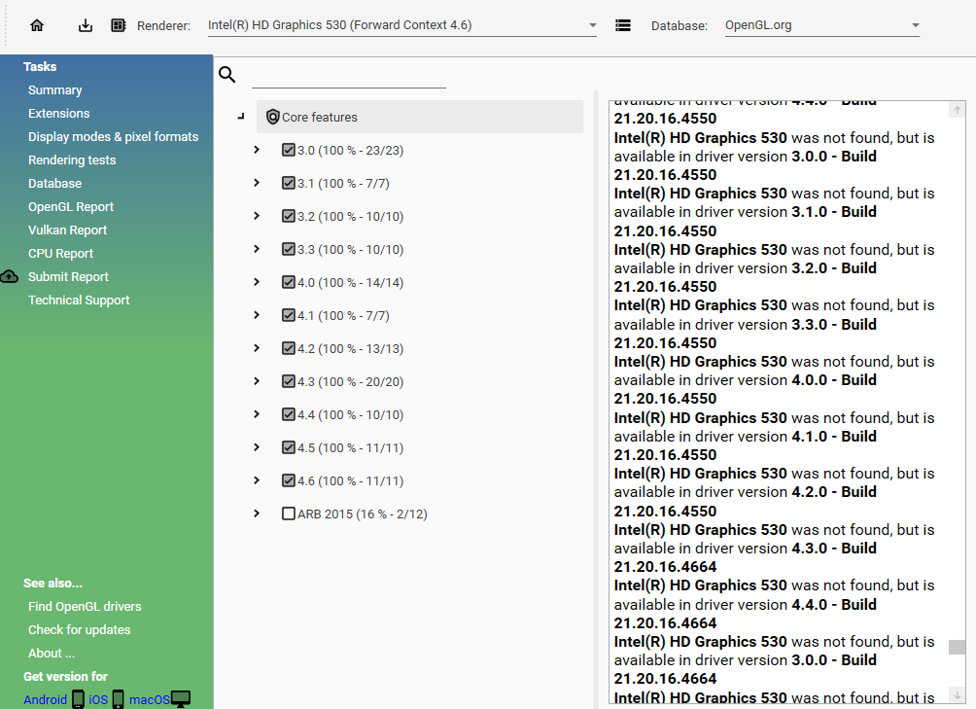Screen dimensions: 976x709
Task: Toggle the 4.2 core version checkbox
Action: [x=288, y=347]
